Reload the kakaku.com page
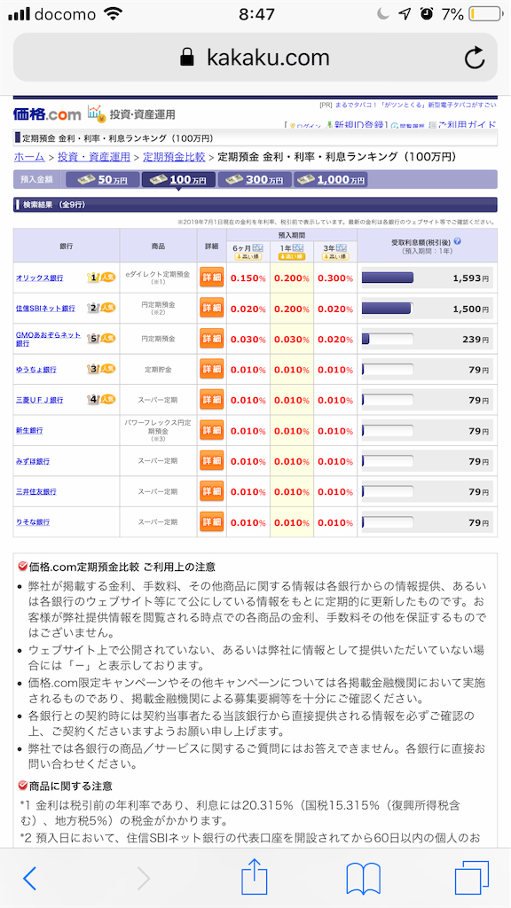This screenshot has height=908, width=511. 475,58
